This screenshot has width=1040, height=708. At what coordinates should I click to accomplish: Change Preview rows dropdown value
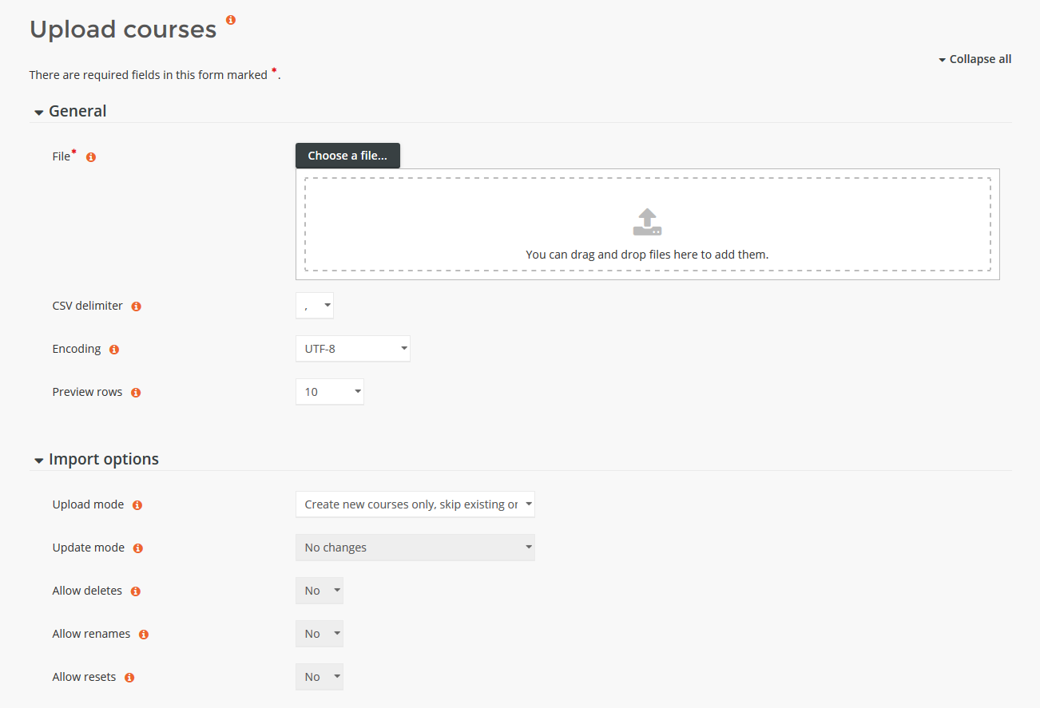tap(329, 392)
